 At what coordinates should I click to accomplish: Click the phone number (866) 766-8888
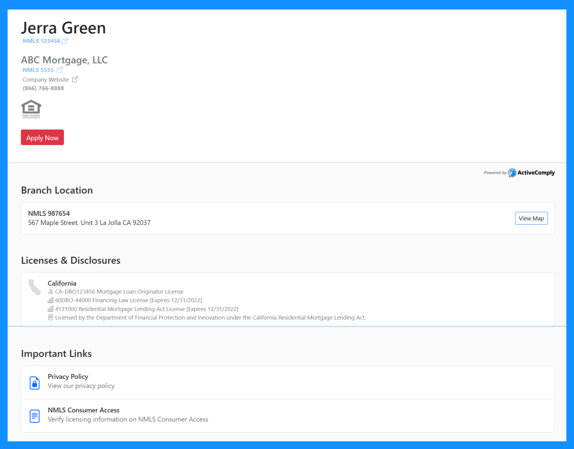click(43, 88)
